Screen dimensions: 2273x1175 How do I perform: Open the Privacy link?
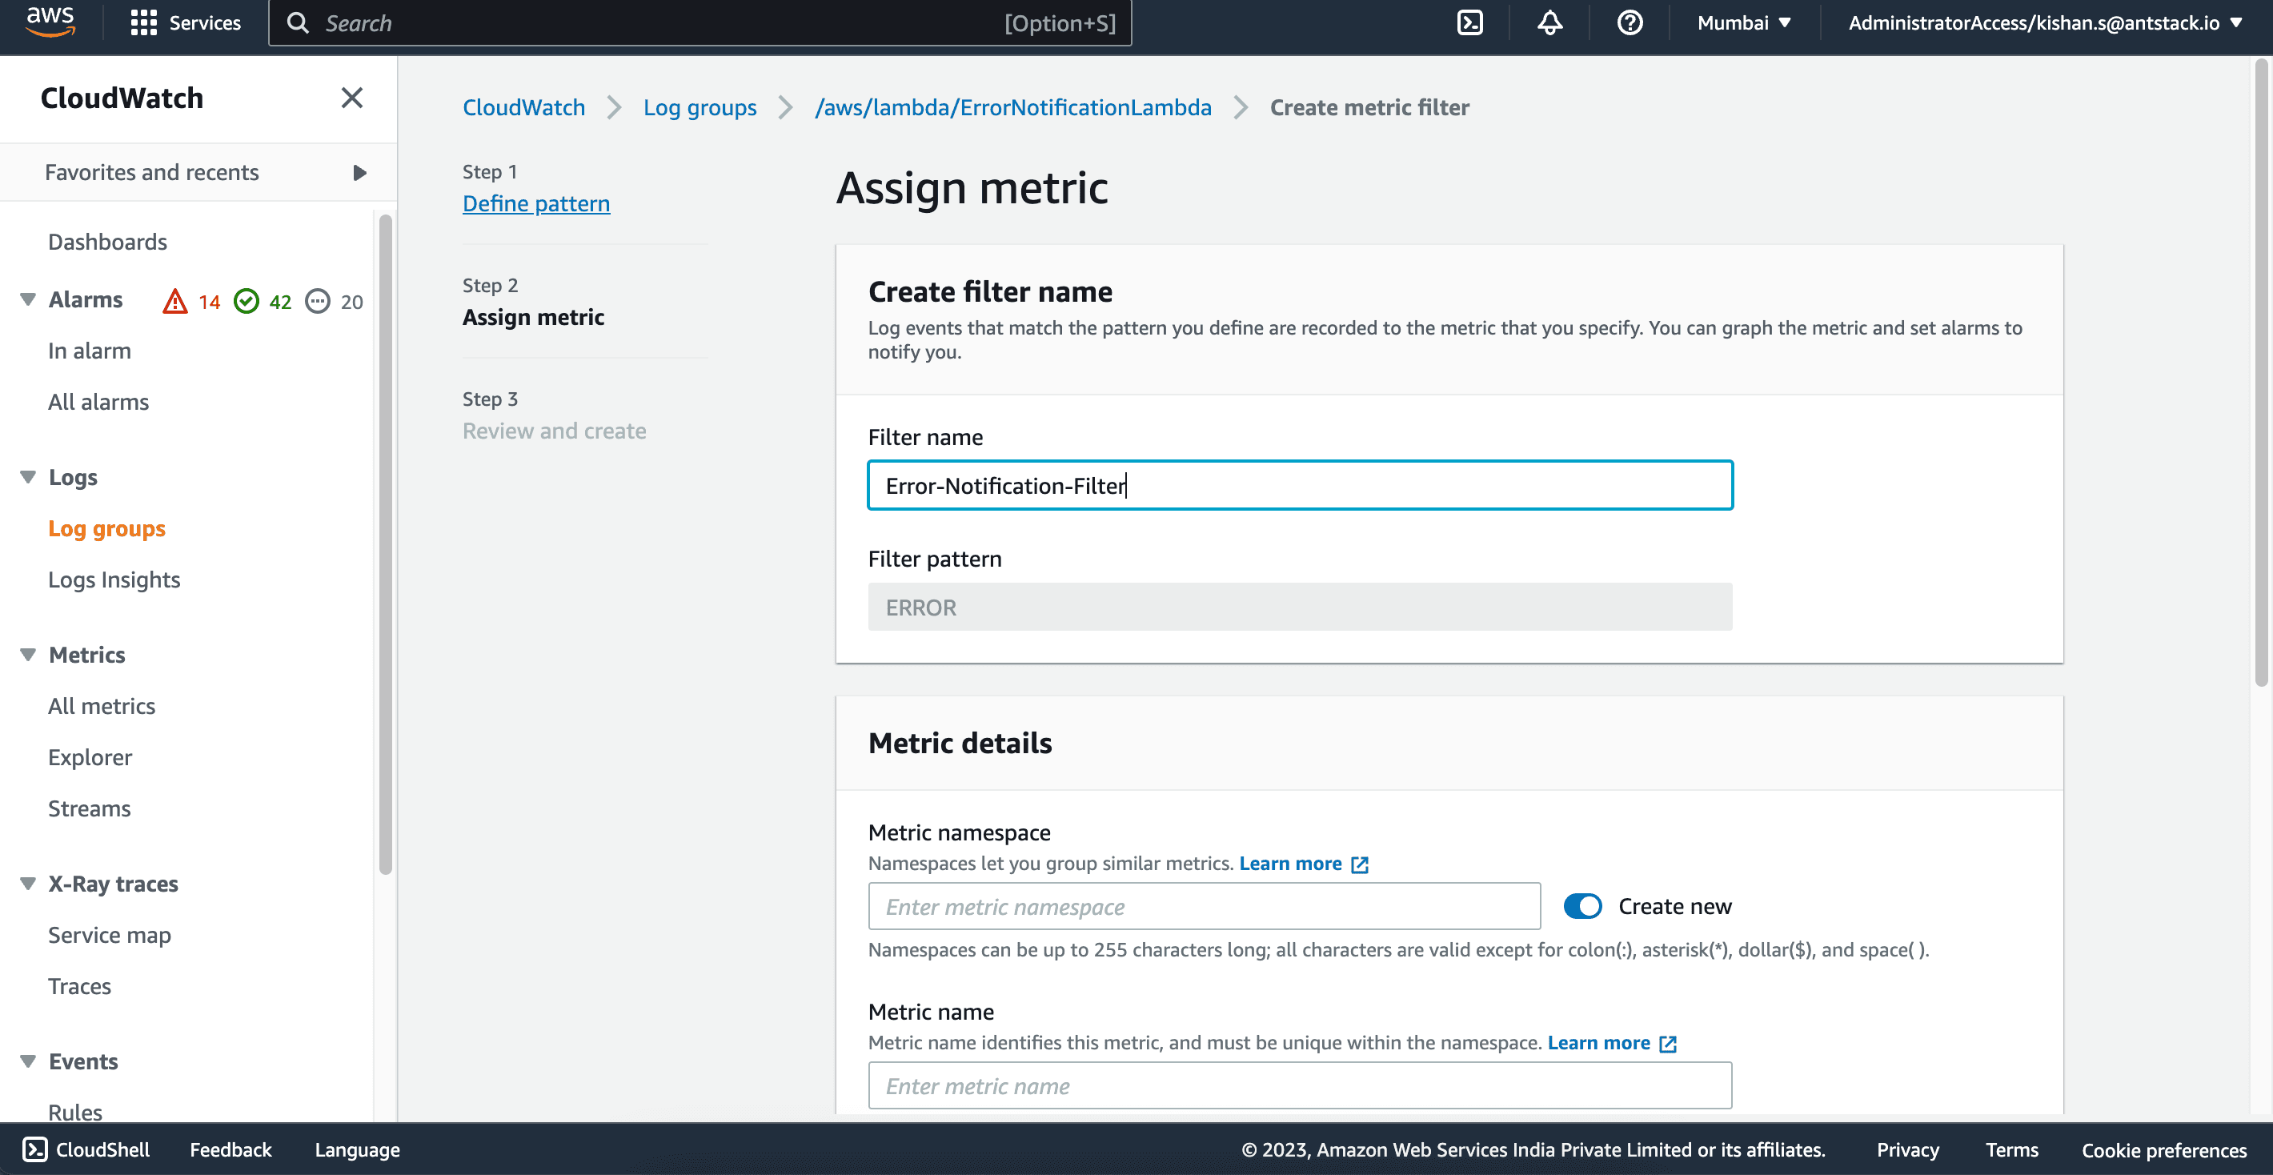coord(1908,1149)
